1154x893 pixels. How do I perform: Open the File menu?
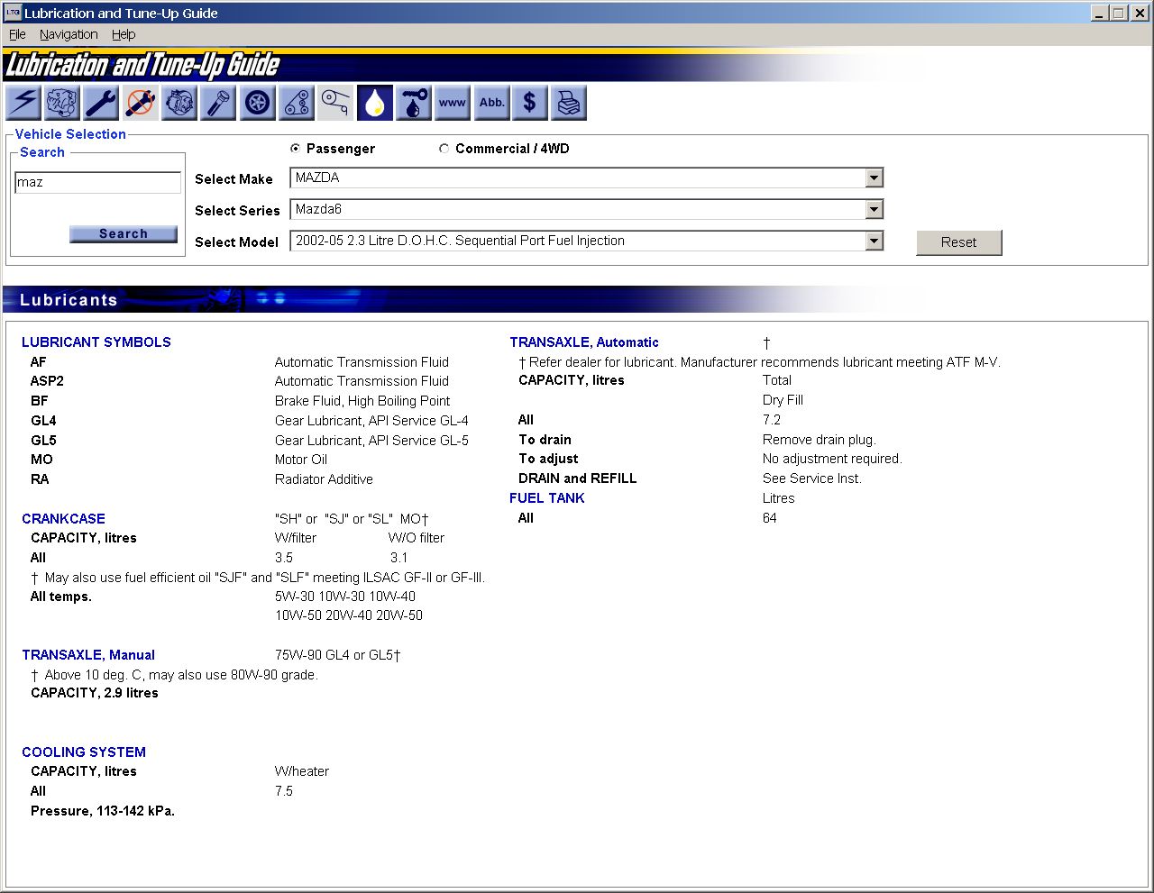coord(17,34)
